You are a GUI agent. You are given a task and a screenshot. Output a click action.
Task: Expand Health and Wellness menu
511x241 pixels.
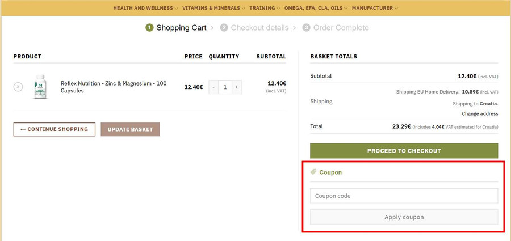click(145, 9)
